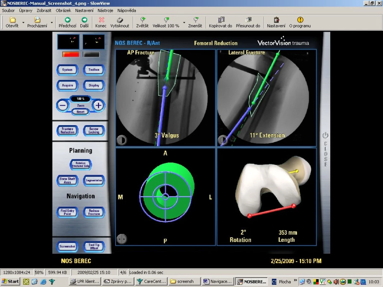
Task: Click Bone Shaft Axes button
Action: point(67,180)
